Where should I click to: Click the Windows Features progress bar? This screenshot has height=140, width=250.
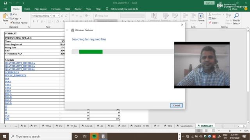point(123,52)
